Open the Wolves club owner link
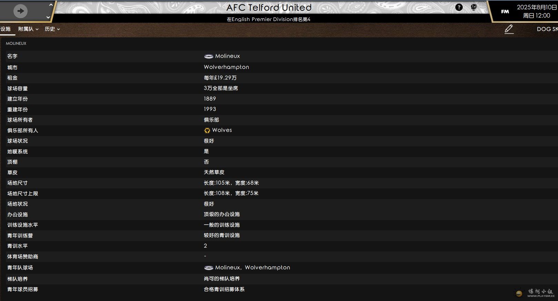 pyautogui.click(x=222, y=130)
